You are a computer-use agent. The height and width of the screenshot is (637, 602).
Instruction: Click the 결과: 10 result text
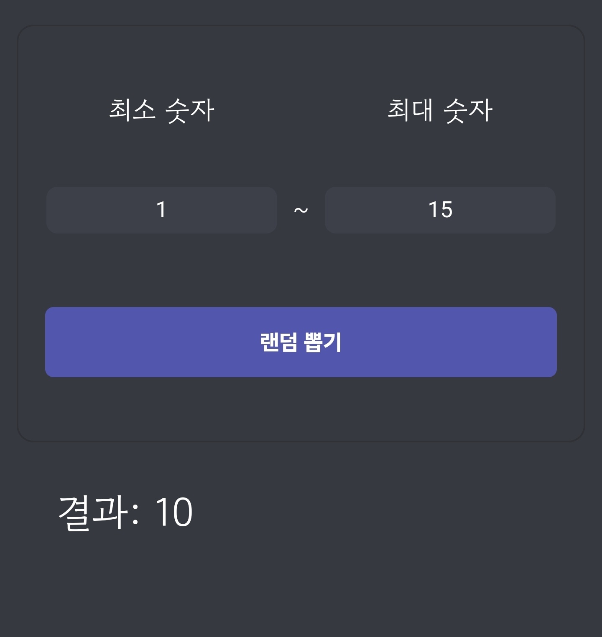pyautogui.click(x=125, y=512)
